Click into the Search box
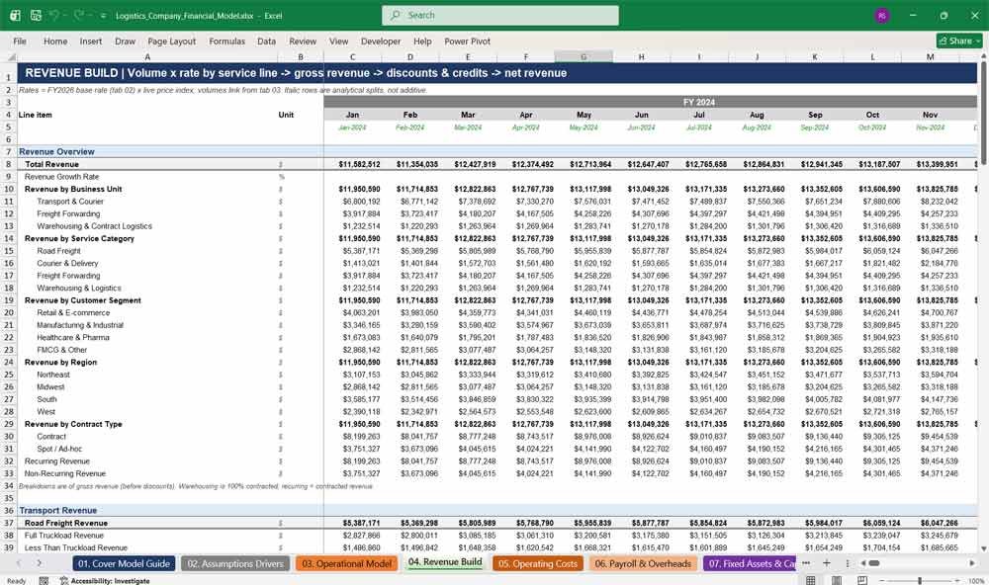989x585 pixels. [500, 15]
